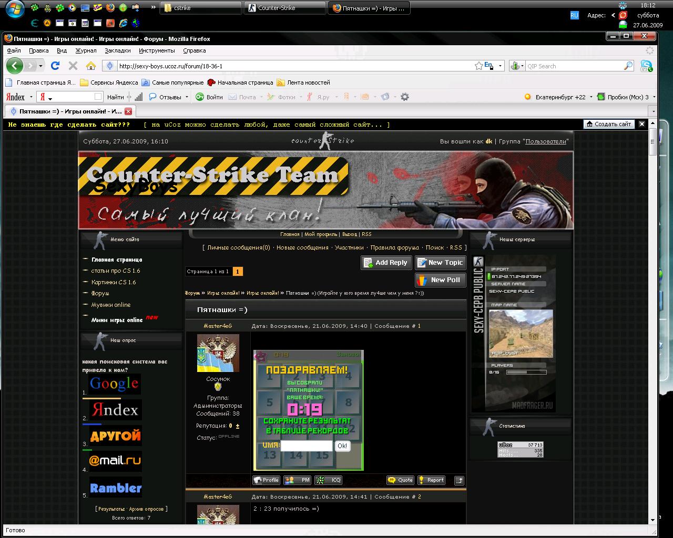Open the Отзывы dropdown arrow
Screen dimensions: 673x538
click(x=187, y=97)
